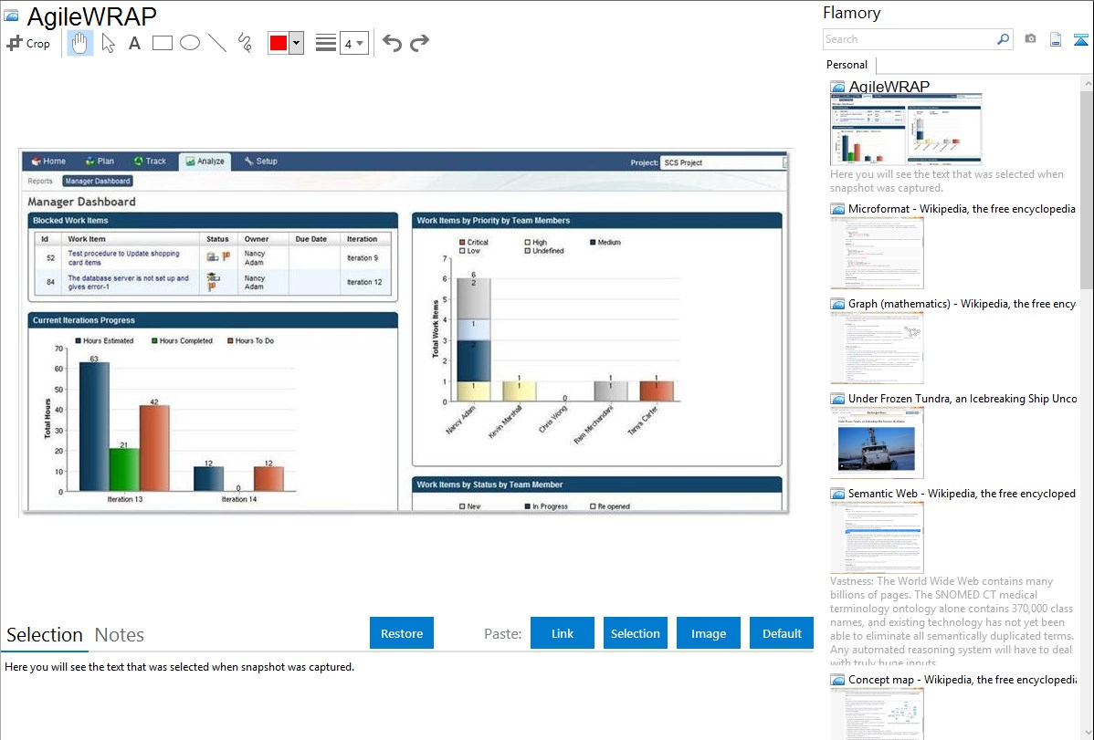The height and width of the screenshot is (740, 1094).
Task: Click the blue collapse-to-top icon
Action: coord(1080,39)
